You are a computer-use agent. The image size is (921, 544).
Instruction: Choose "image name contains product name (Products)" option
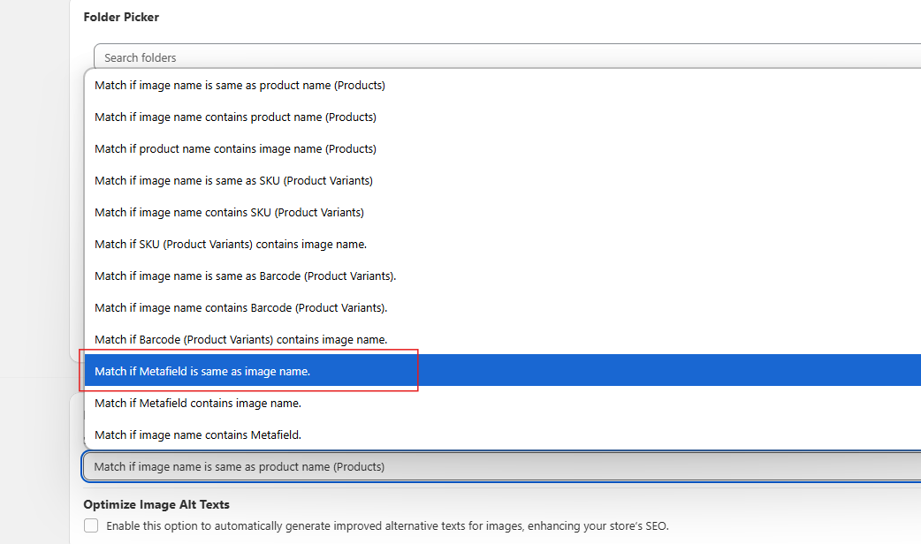(x=235, y=117)
